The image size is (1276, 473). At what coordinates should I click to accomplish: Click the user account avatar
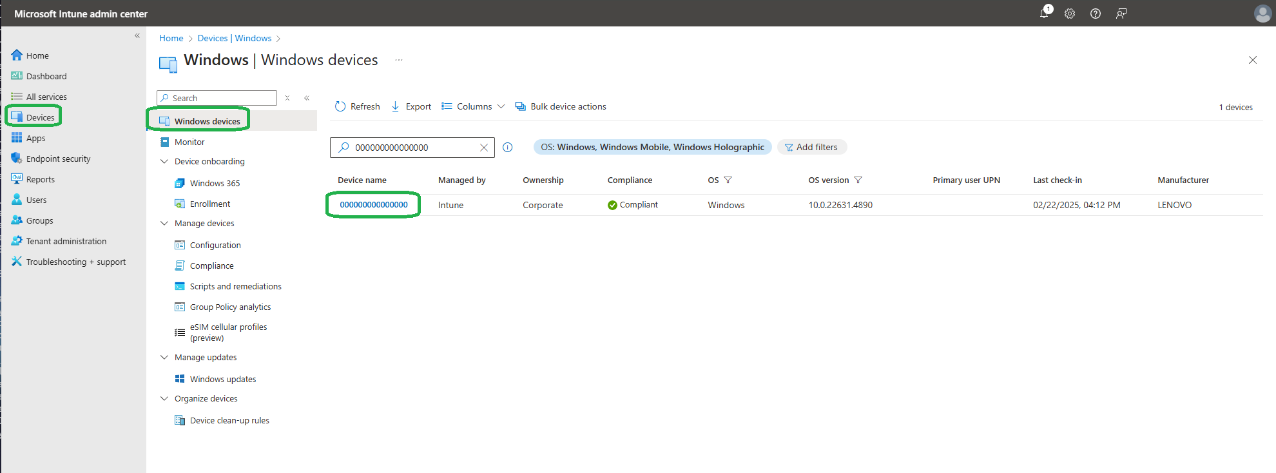[1262, 14]
